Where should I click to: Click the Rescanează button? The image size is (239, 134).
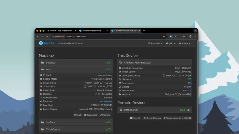(x=91, y=115)
